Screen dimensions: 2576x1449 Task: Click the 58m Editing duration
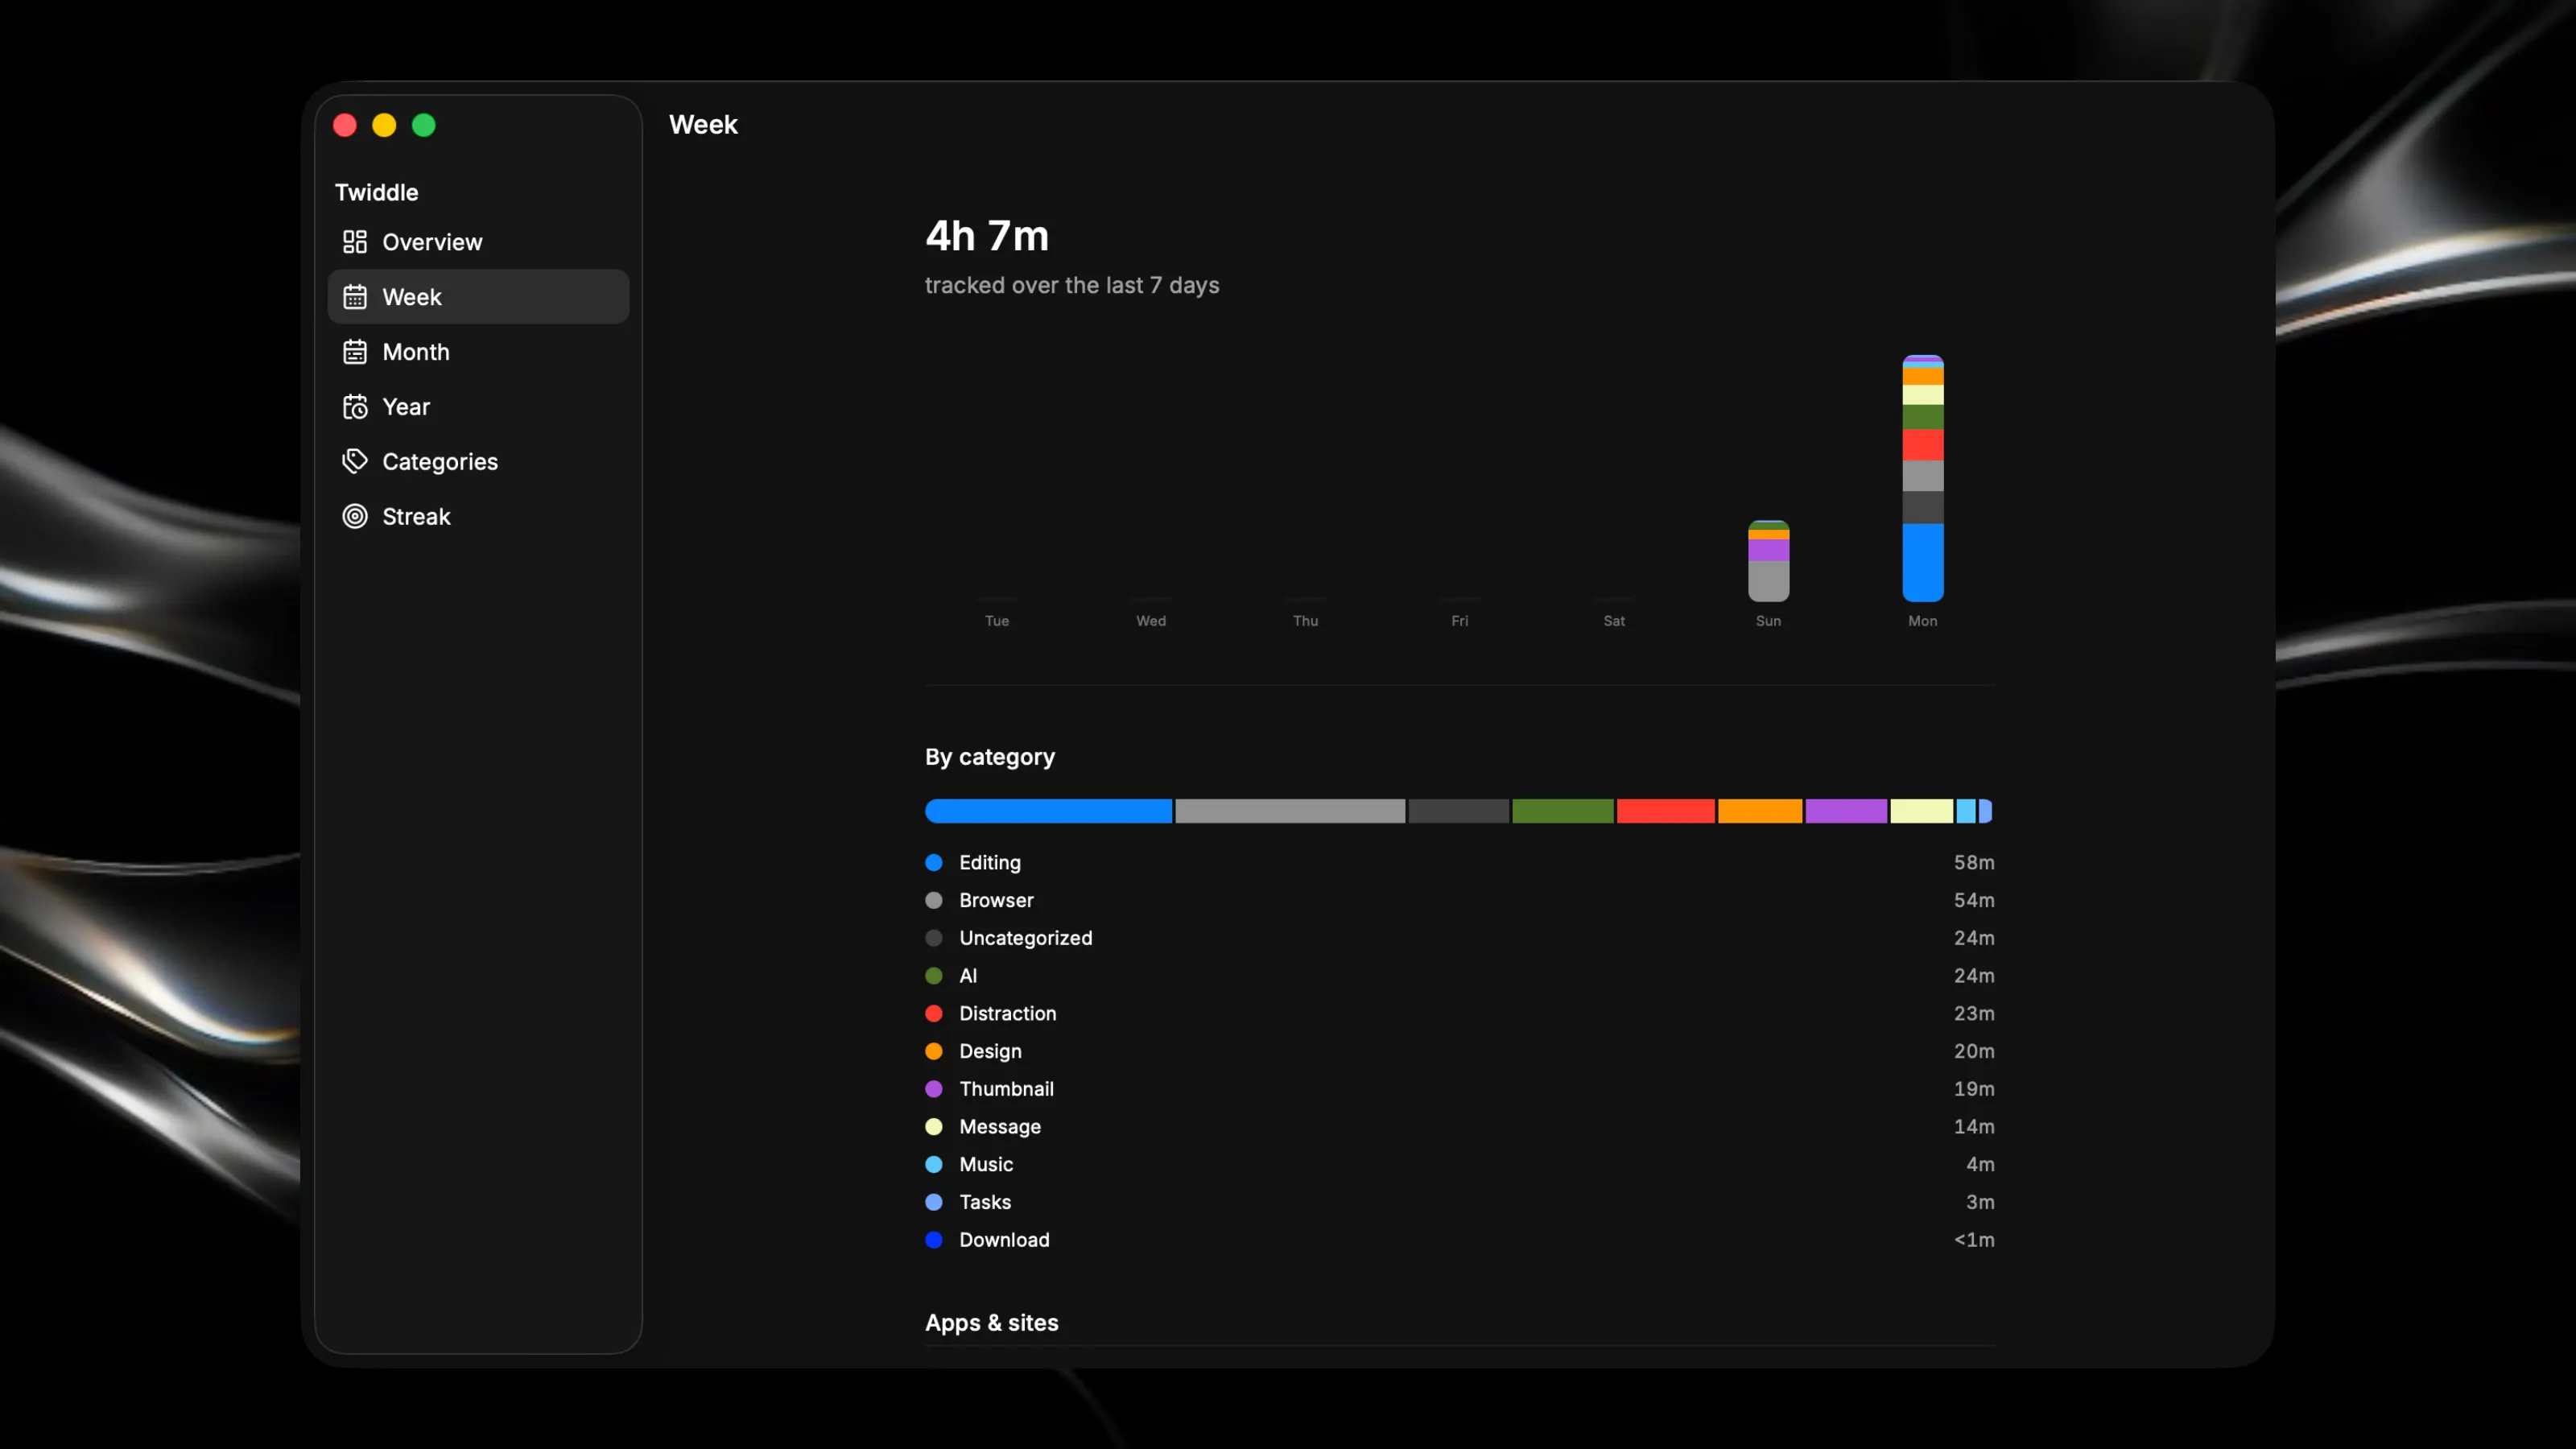(x=1974, y=862)
